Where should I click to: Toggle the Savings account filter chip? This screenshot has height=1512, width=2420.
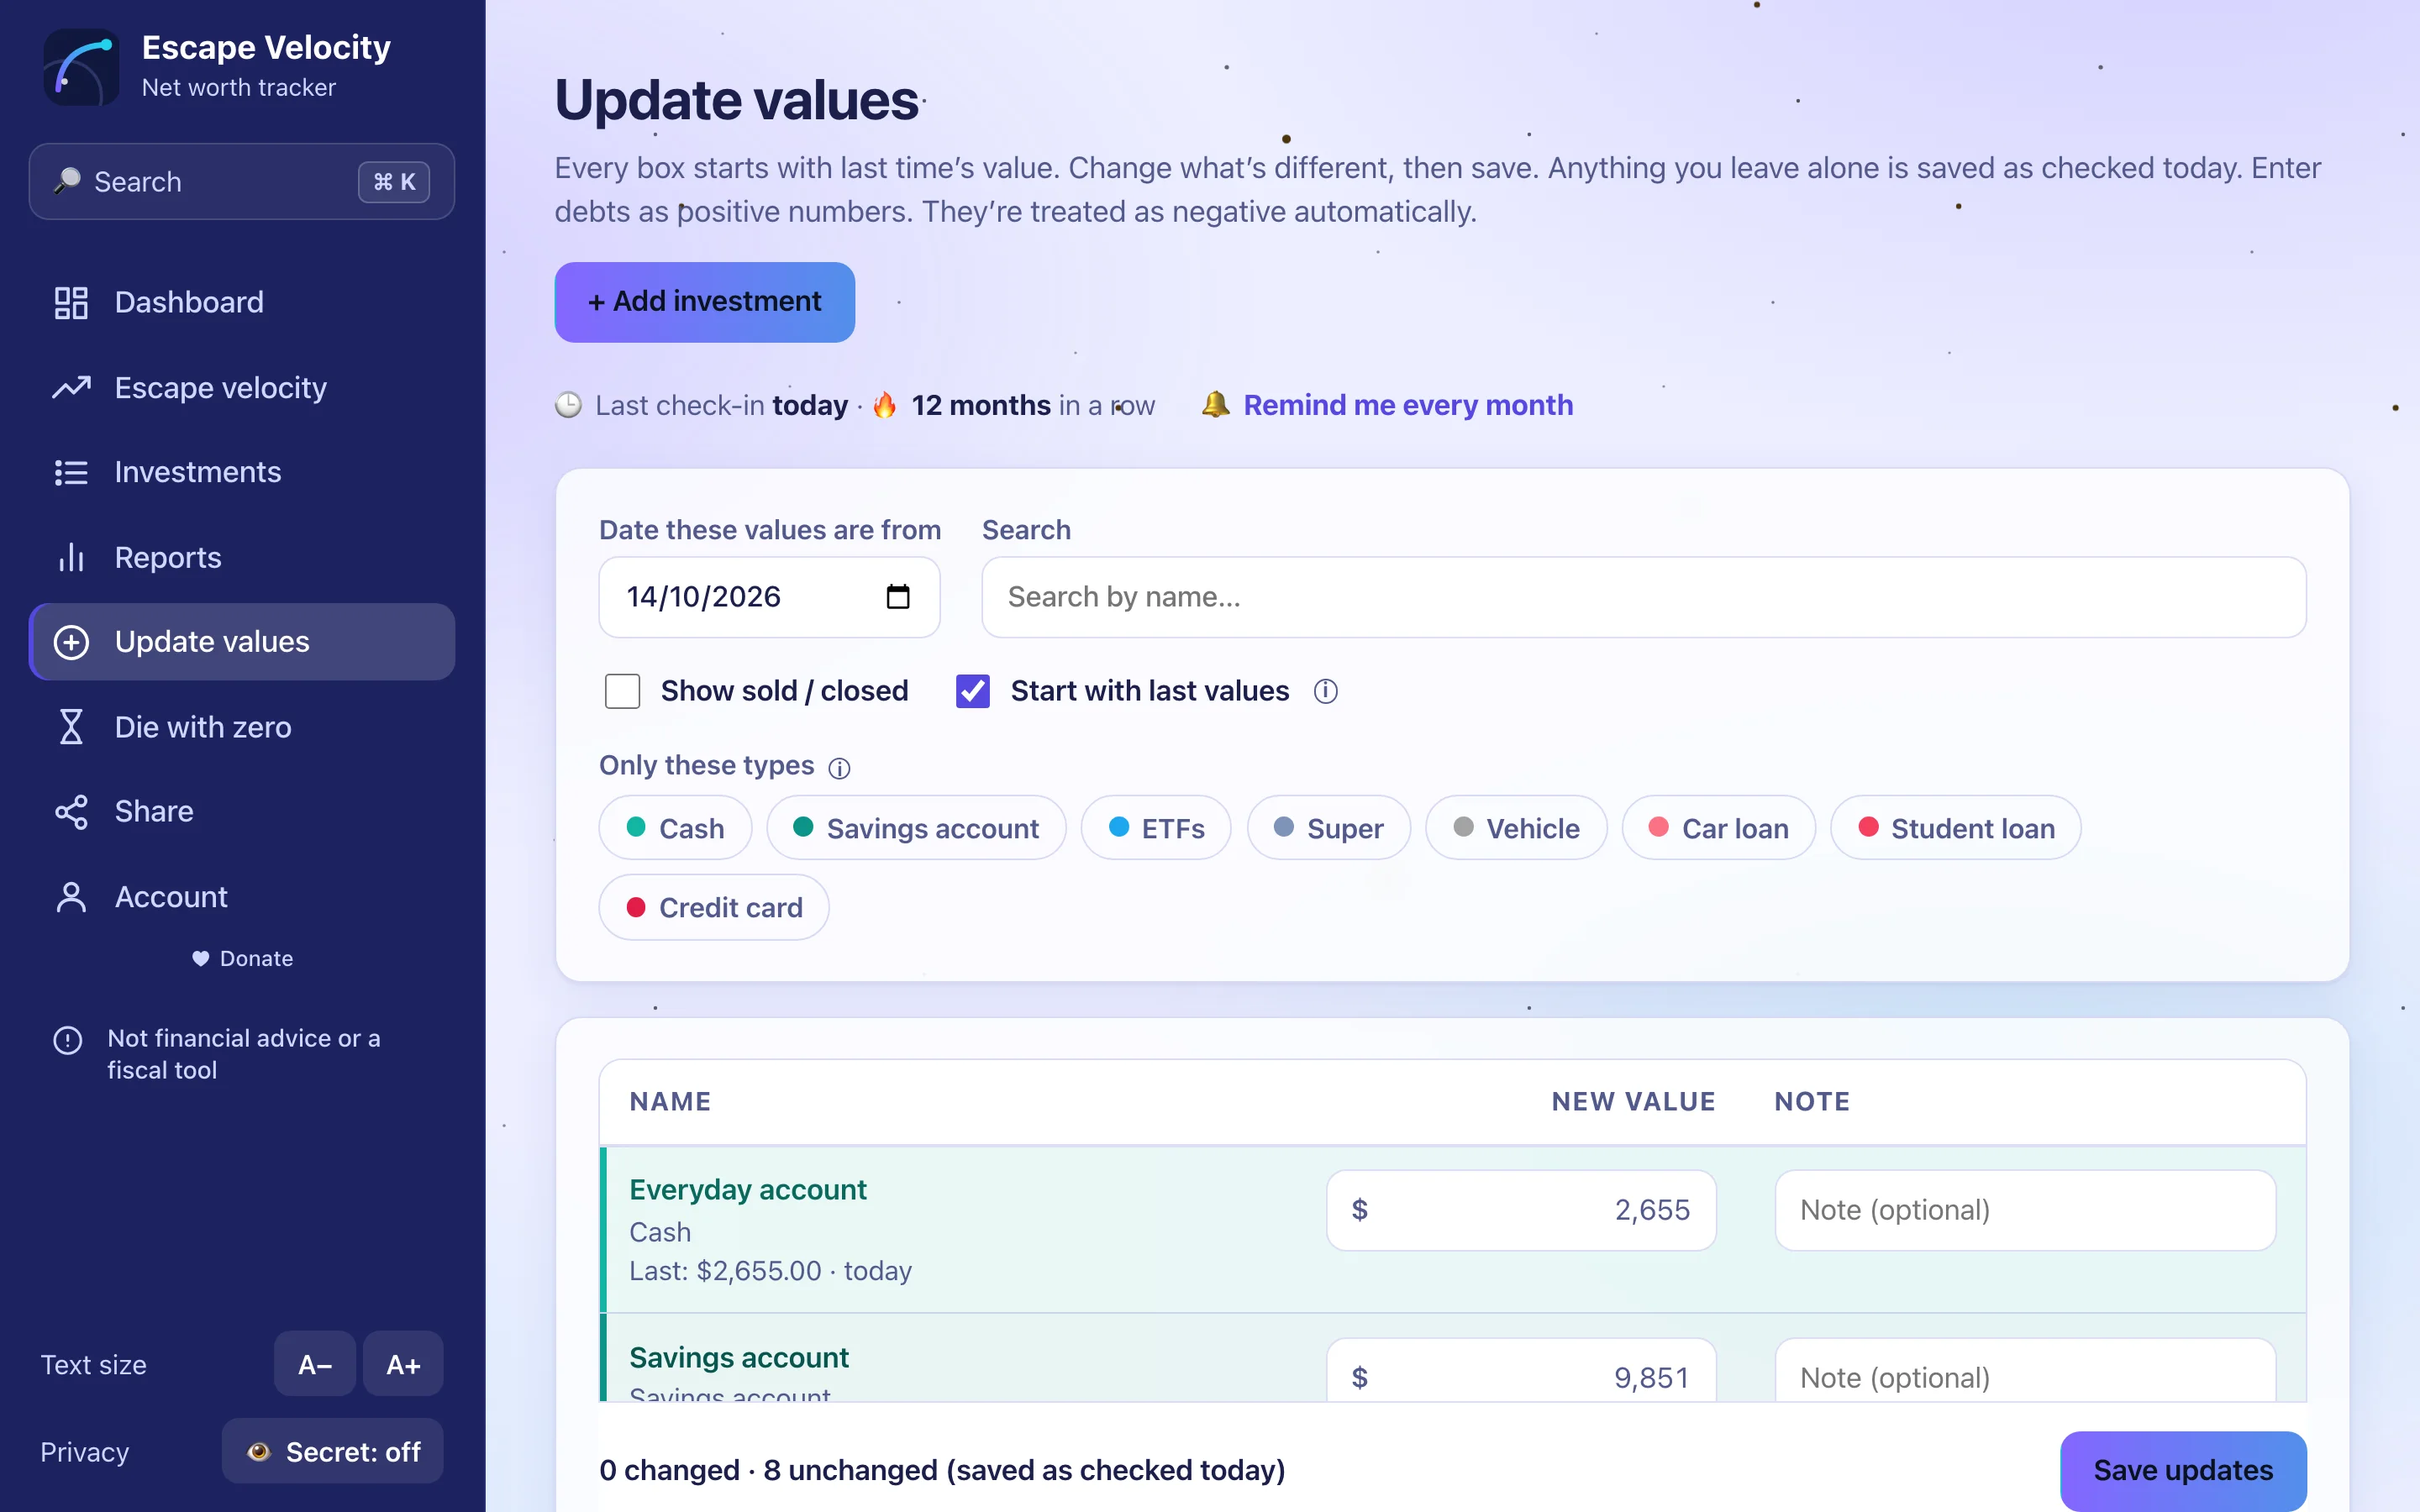[916, 828]
